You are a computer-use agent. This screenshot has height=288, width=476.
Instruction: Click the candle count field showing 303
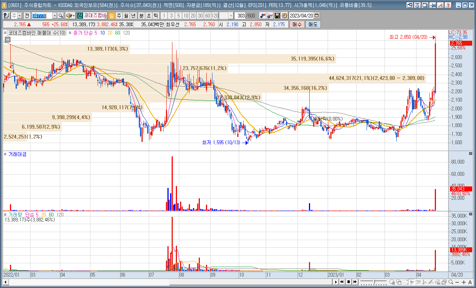tap(240, 16)
